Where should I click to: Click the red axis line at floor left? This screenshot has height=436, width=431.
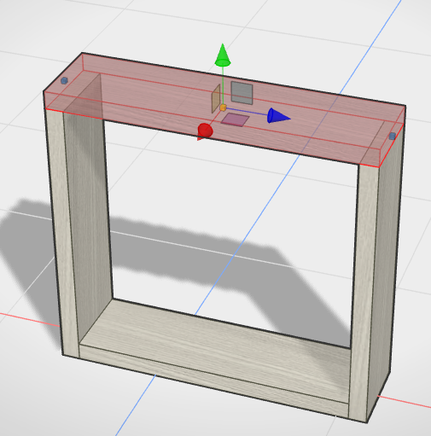click(28, 319)
